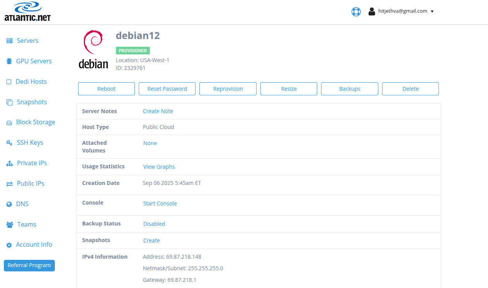
Task: Click the Reset Password button
Action: [x=167, y=89]
